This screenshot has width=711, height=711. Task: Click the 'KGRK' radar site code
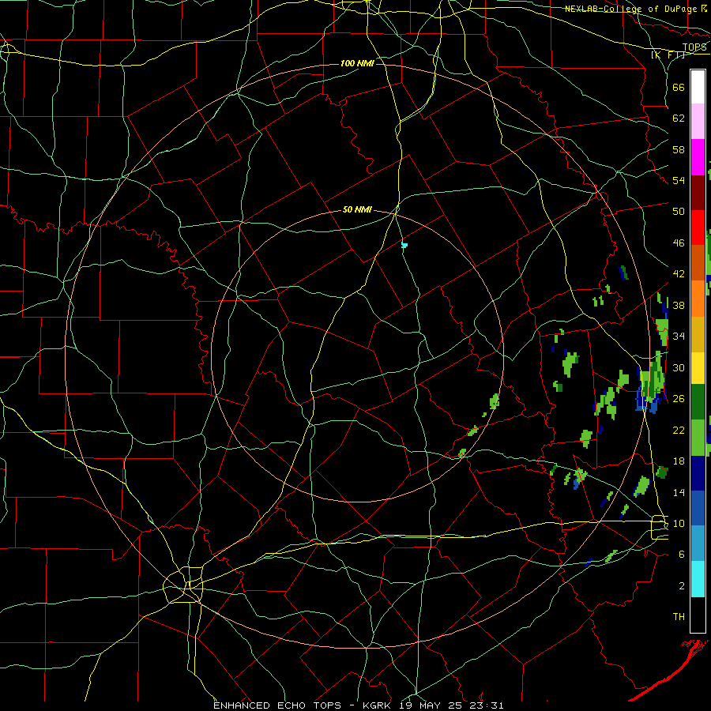click(x=378, y=705)
